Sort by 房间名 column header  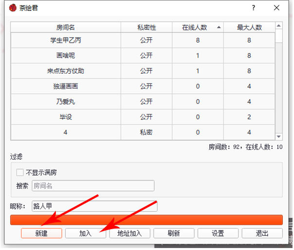66,27
